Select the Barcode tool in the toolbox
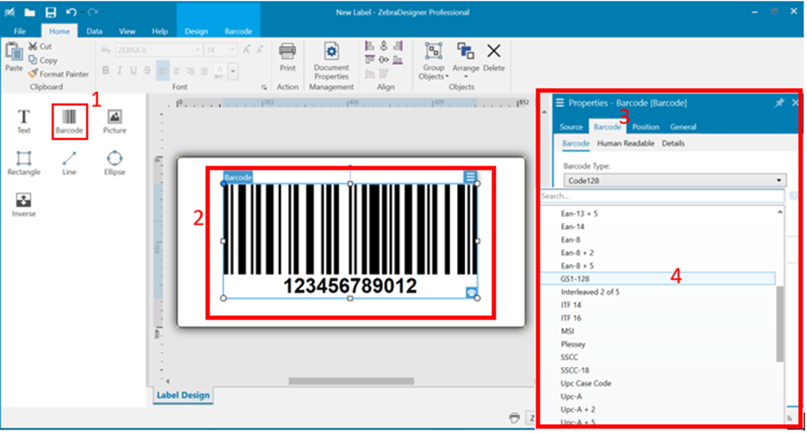This screenshot has width=807, height=433. point(70,121)
